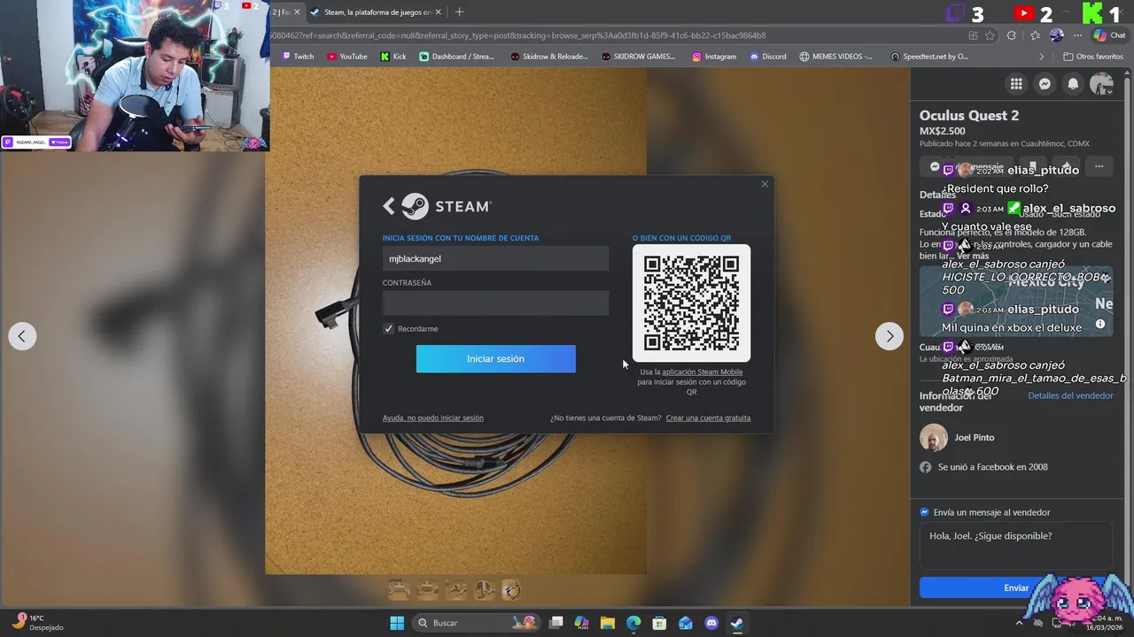Open the Windows Start menu
Screen dimensions: 1134x637
click(397, 623)
